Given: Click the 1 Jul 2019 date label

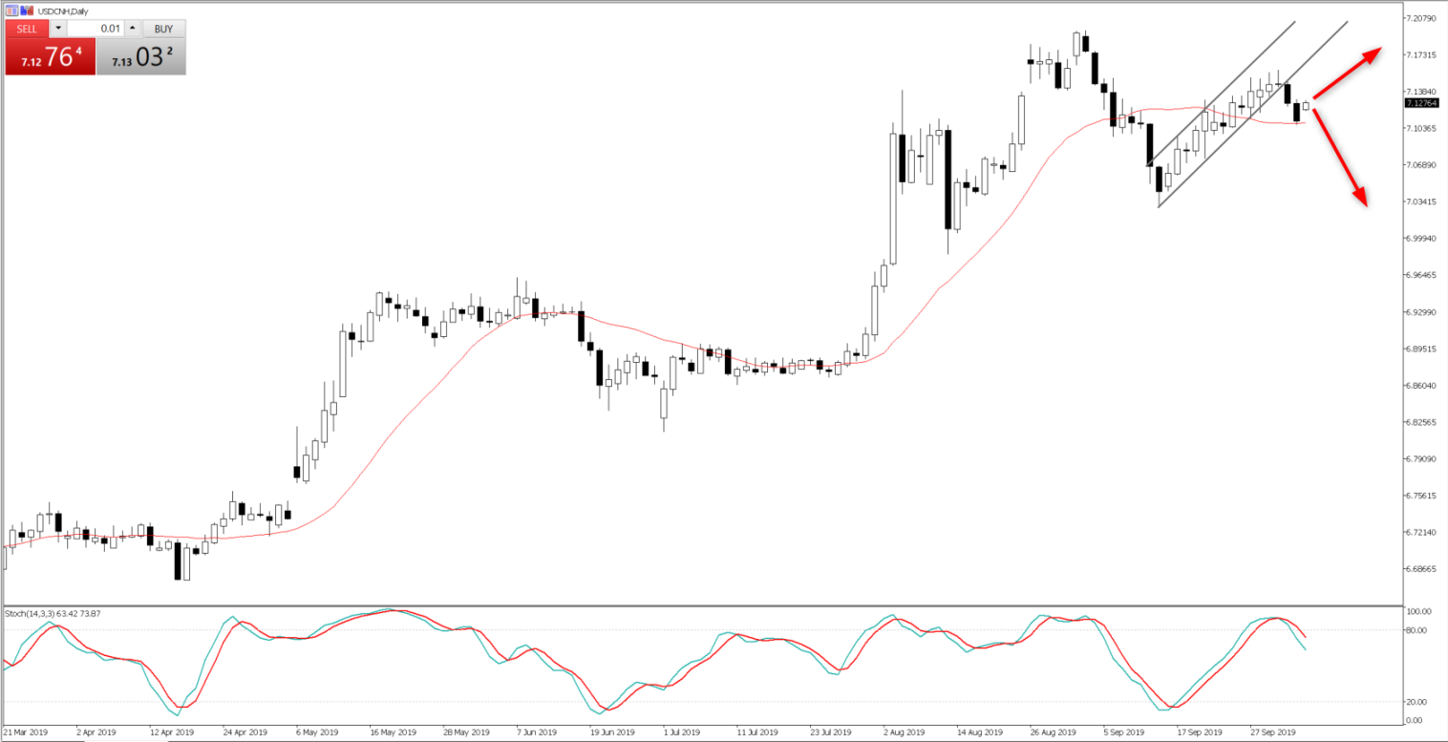Looking at the screenshot, I should pos(684,733).
